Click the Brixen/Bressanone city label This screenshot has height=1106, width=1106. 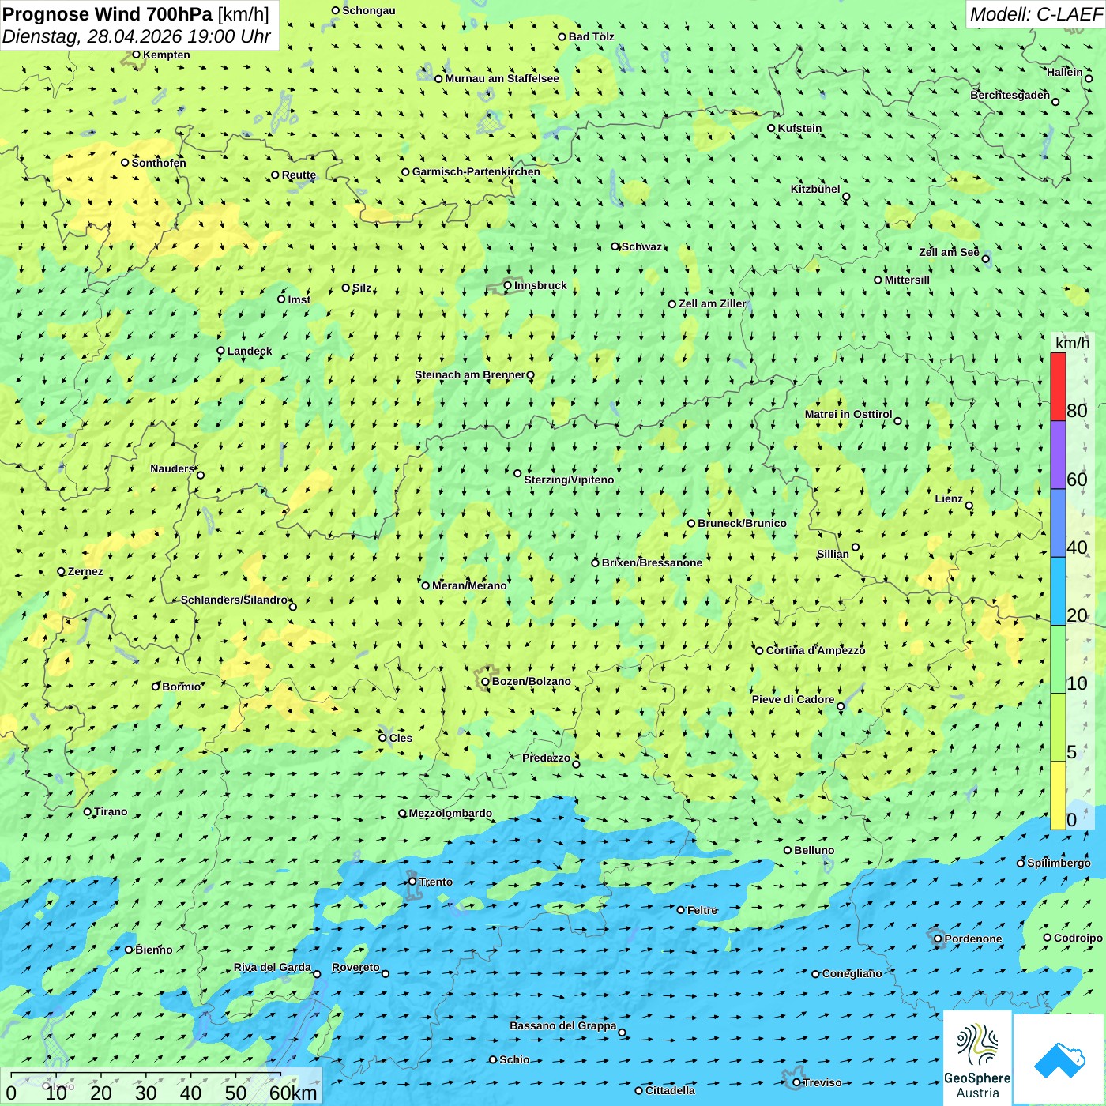(x=652, y=562)
